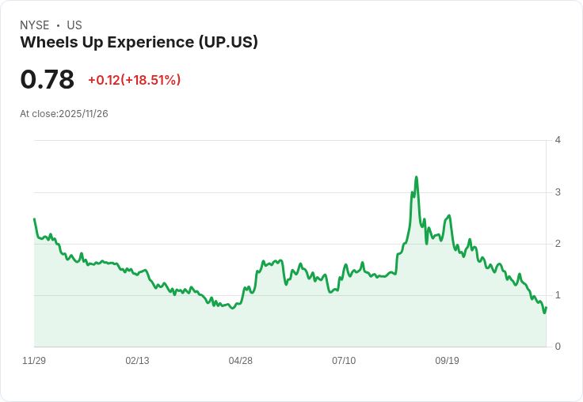Select the 07/10 date on x-axis
Image resolution: width=583 pixels, height=402 pixels.
coord(344,361)
